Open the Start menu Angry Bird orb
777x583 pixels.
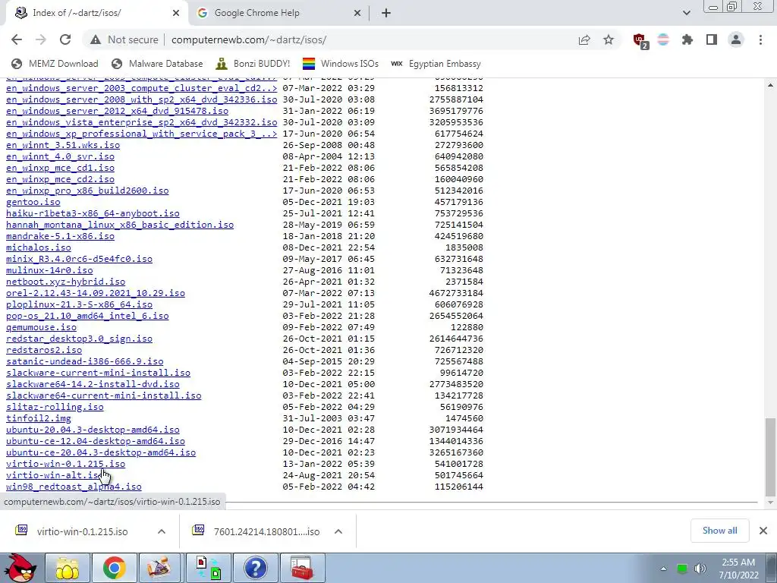coord(20,568)
